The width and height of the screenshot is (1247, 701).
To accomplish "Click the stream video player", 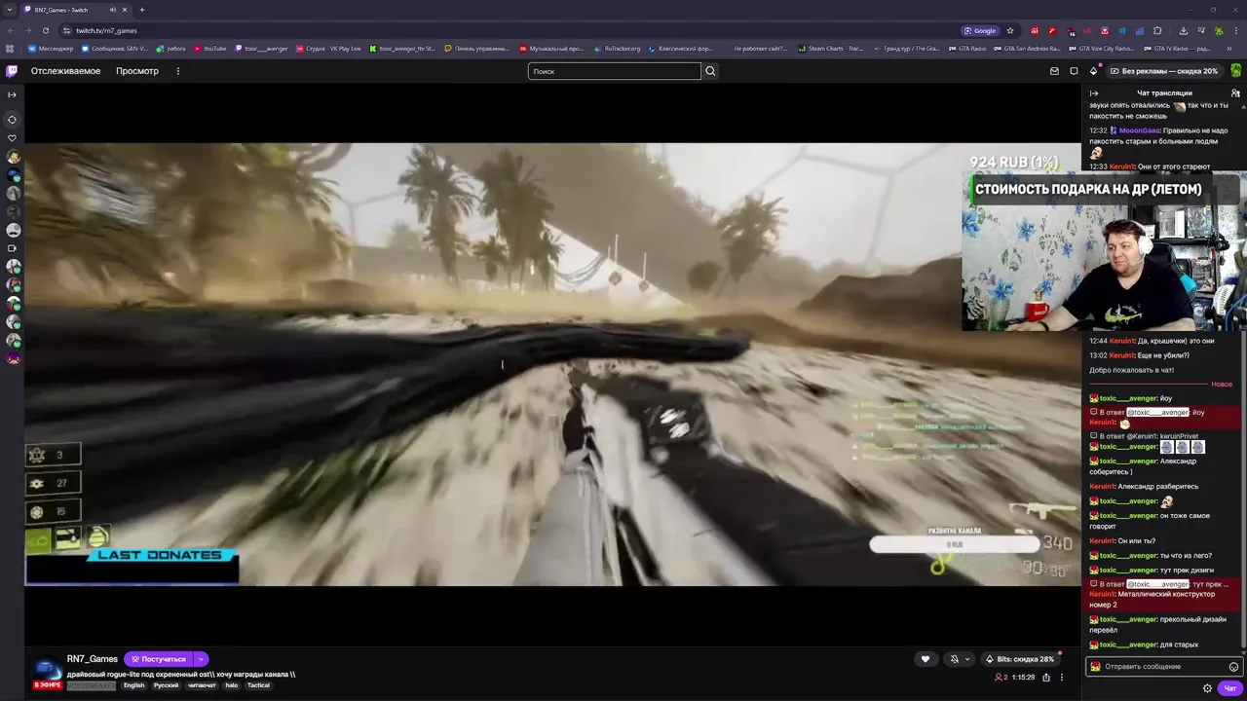I will pos(552,364).
